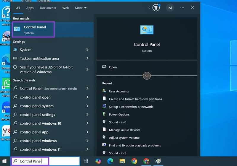Image resolution: width=237 pixels, height=166 pixels.
Task: Expand the circular chevron below Open
Action: [x=147, y=76]
